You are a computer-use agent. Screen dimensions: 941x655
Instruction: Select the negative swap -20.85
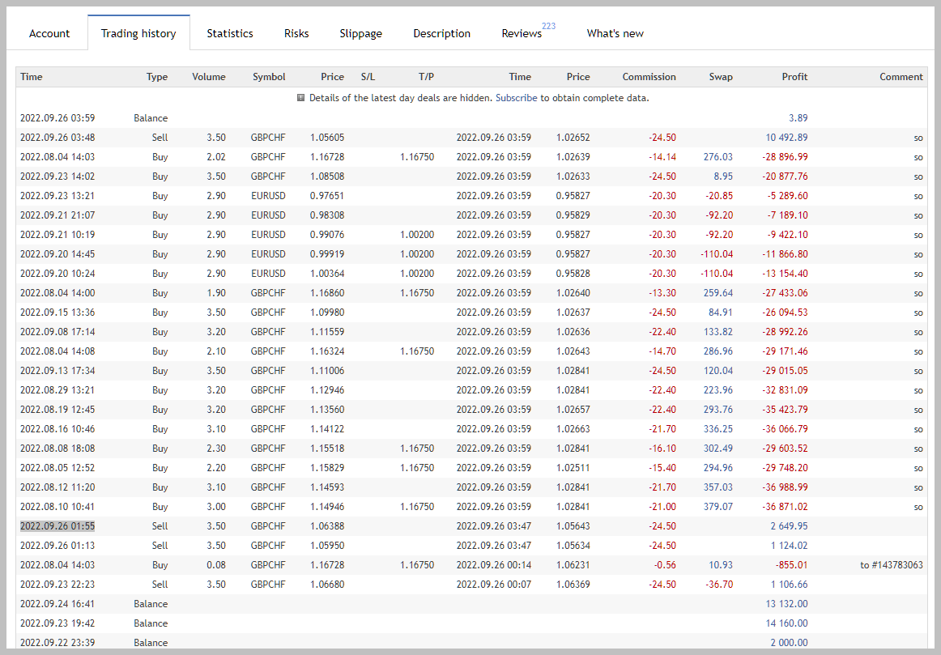[x=719, y=196]
